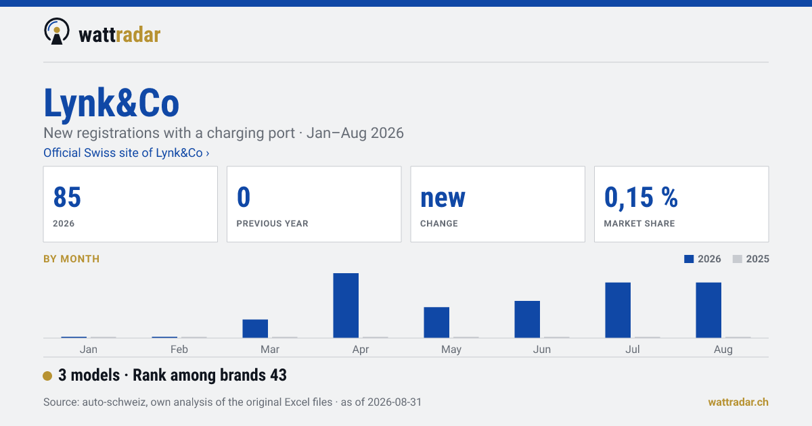Click the August 2026 bar in chart
The width and height of the screenshot is (812, 426).
coord(708,310)
